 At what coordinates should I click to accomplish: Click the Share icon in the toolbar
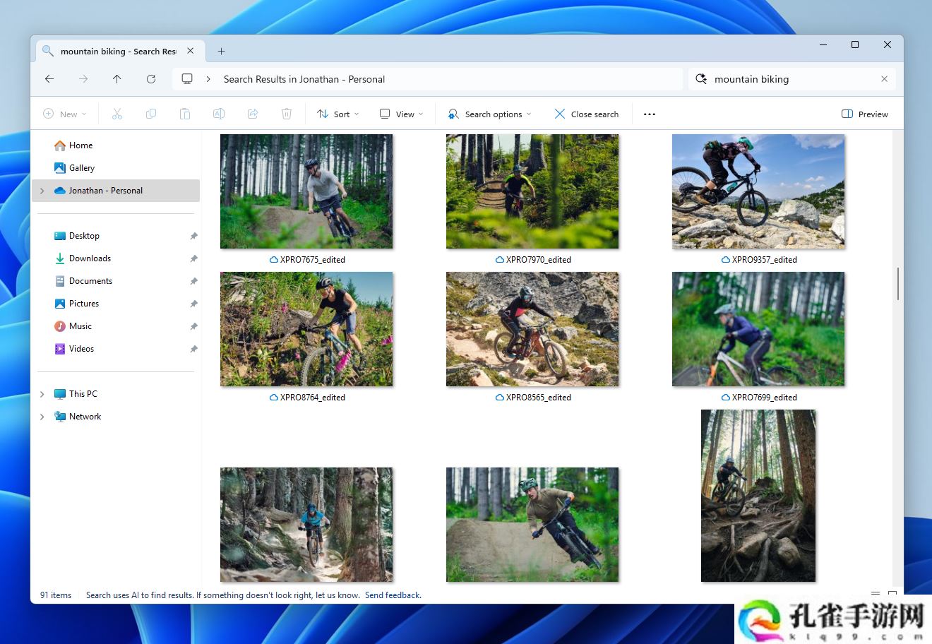tap(253, 113)
